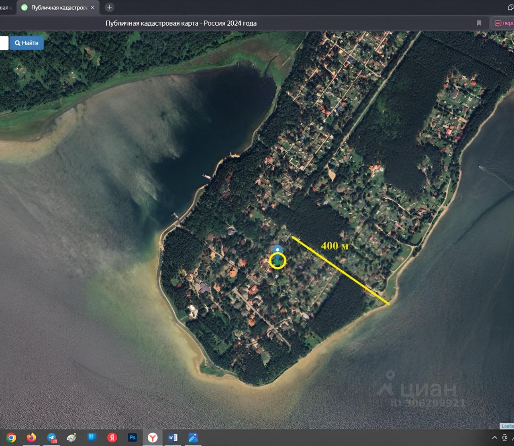Open Firefox from the taskbar
The width and height of the screenshot is (514, 446).
[x=31, y=438]
